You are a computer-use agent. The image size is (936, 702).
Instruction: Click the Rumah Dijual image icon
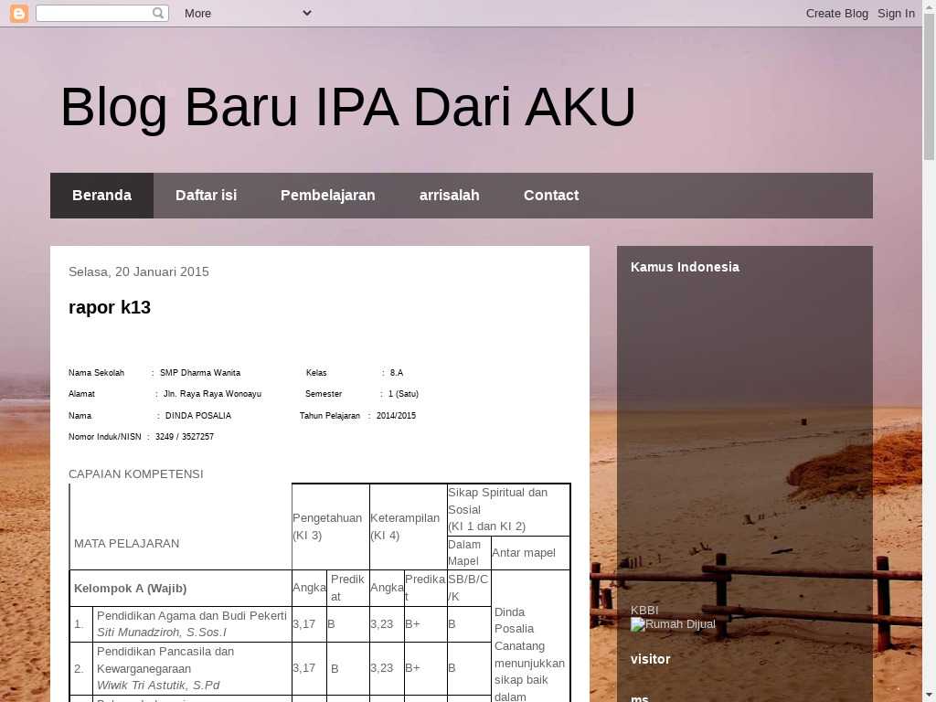coord(637,624)
